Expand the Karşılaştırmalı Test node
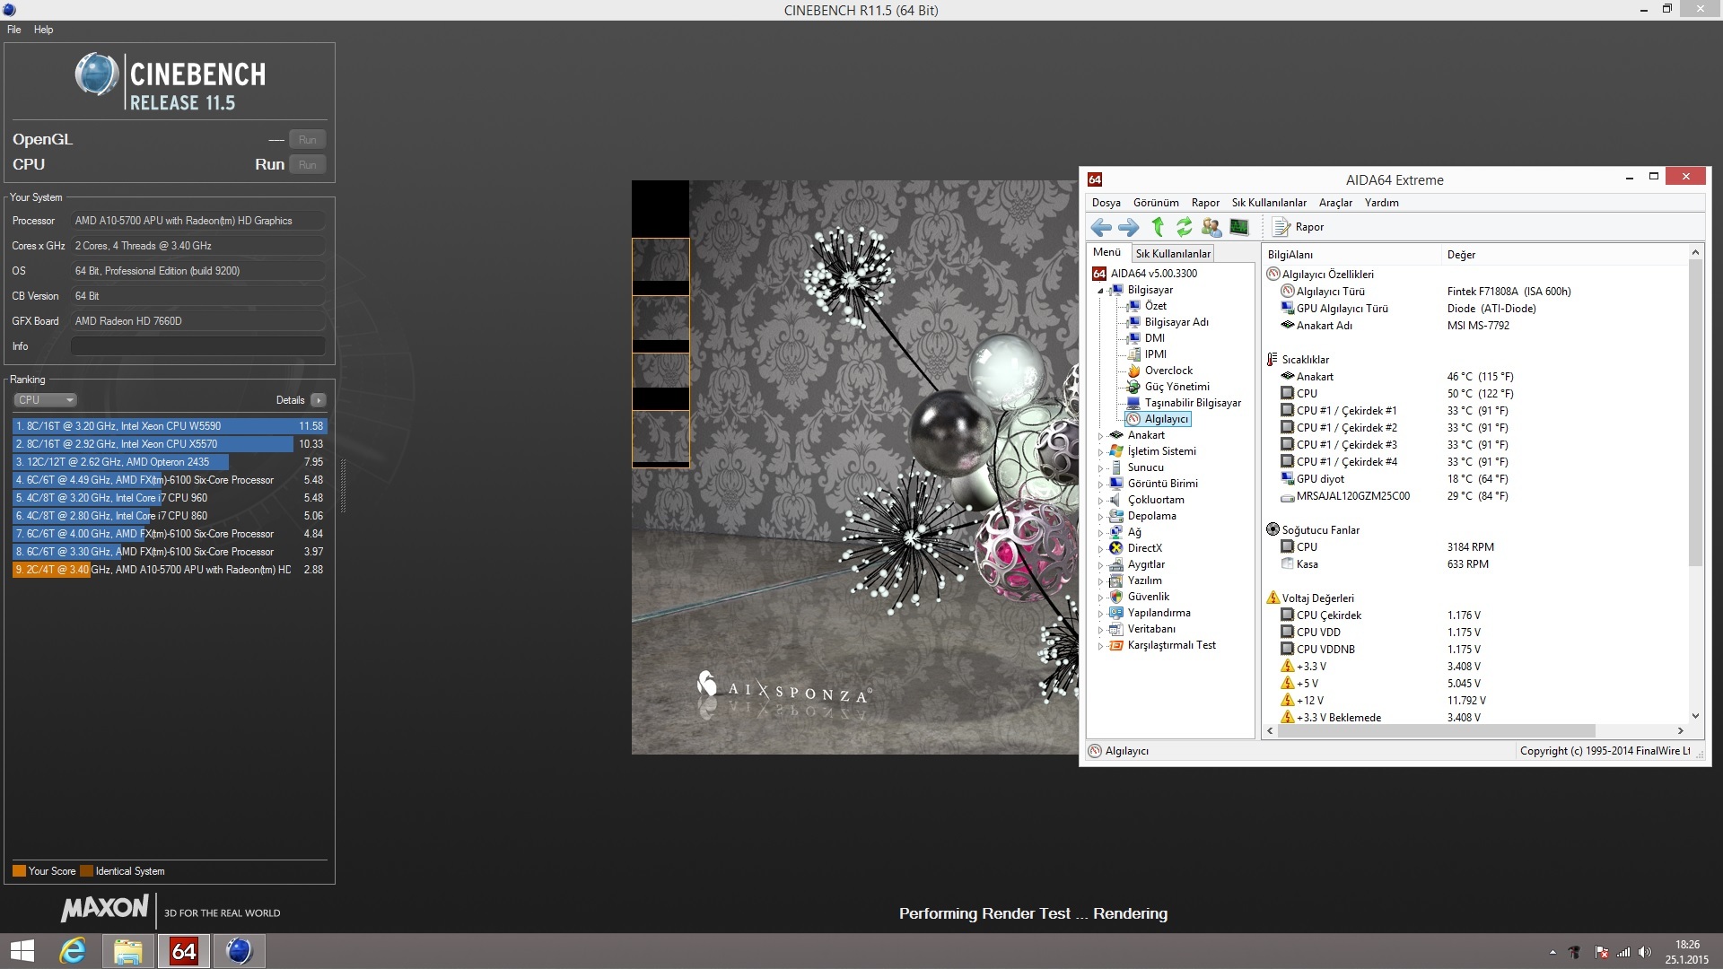 [1101, 646]
